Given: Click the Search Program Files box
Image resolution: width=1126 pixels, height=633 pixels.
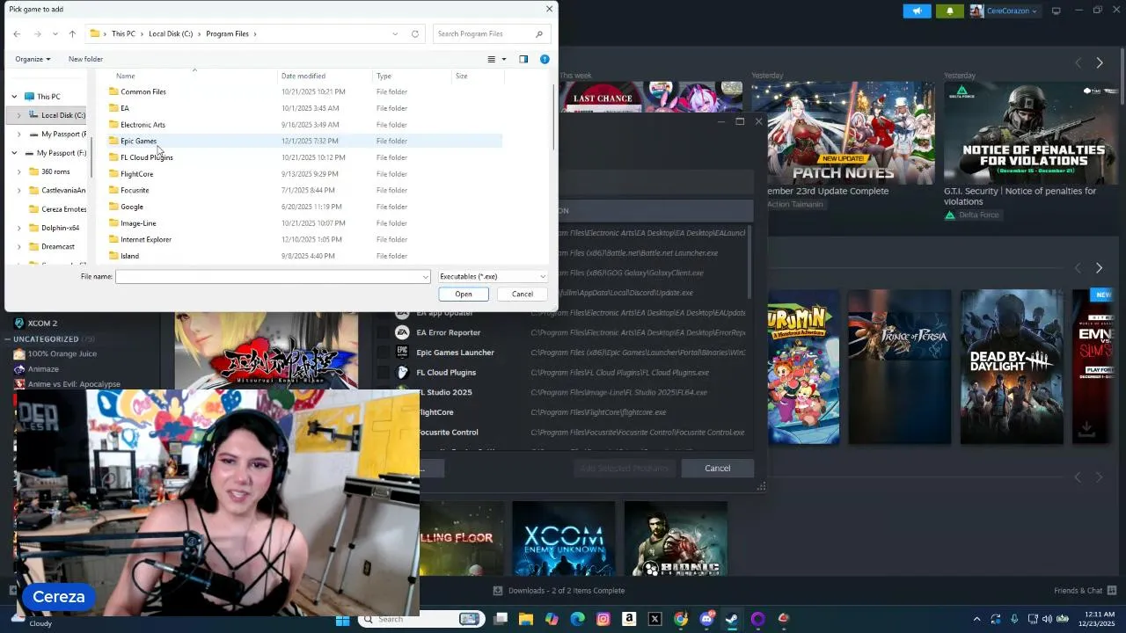Looking at the screenshot, I should pos(493,33).
